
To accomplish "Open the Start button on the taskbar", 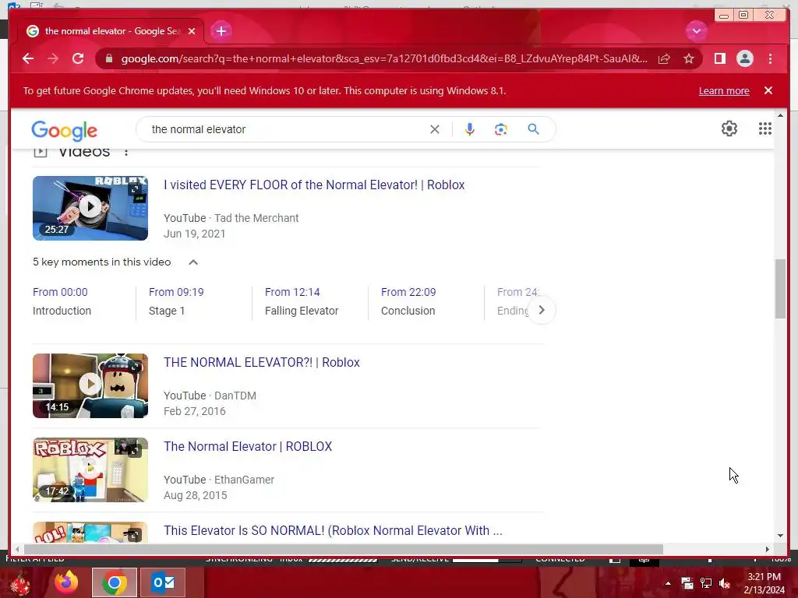I will pos(20,583).
